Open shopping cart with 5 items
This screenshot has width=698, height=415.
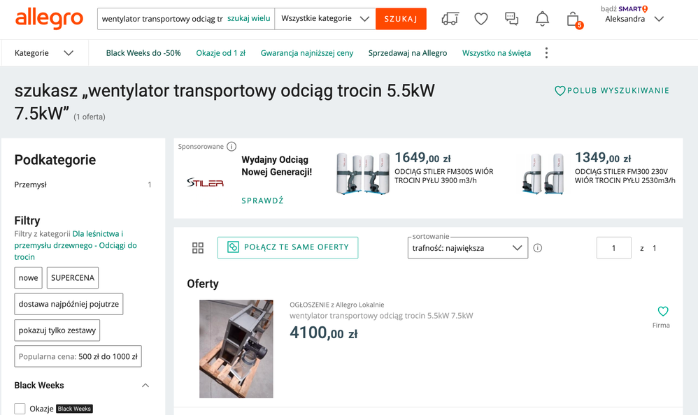pos(574,19)
